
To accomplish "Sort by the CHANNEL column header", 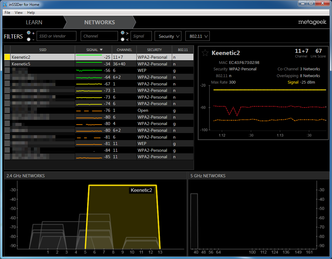I will click(124, 50).
